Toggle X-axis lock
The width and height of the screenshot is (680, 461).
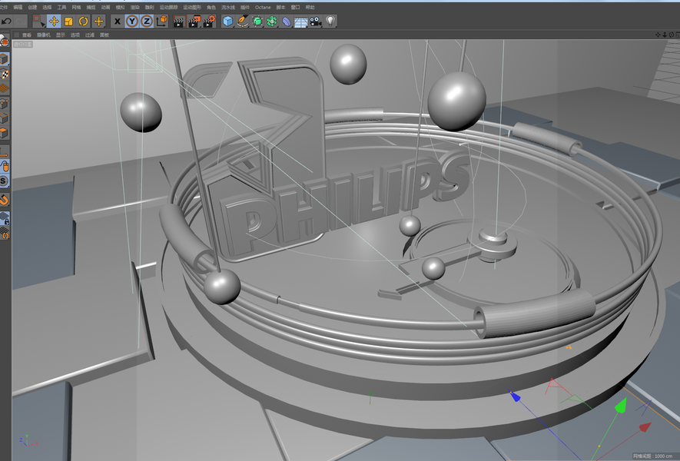[117, 22]
